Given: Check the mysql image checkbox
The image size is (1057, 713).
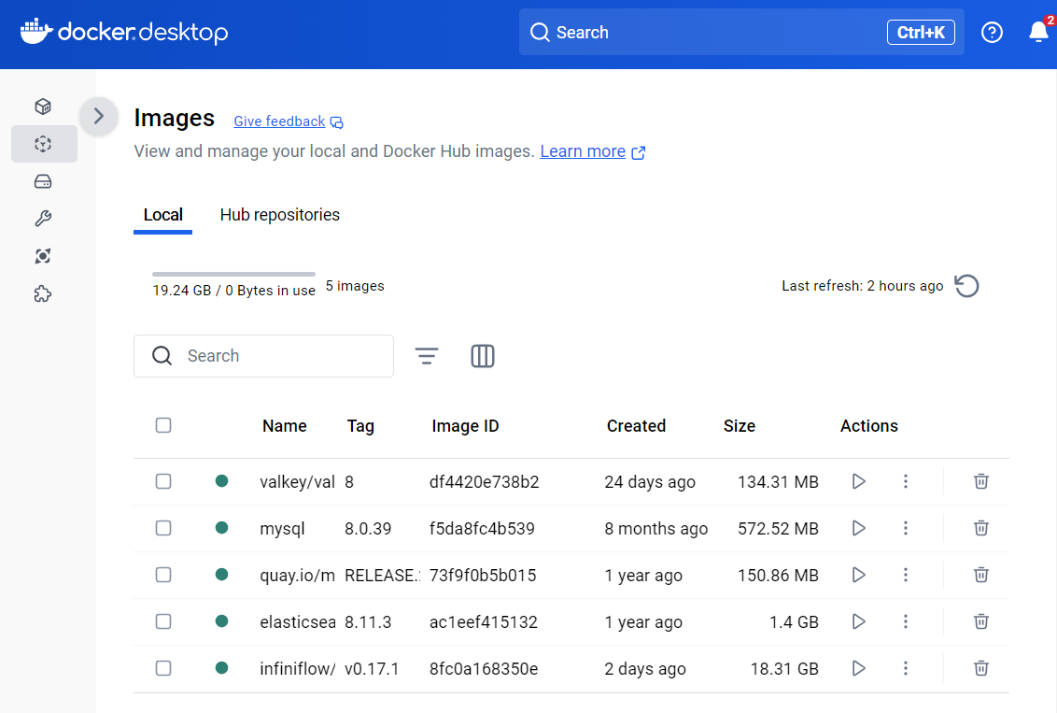Looking at the screenshot, I should pos(163,528).
